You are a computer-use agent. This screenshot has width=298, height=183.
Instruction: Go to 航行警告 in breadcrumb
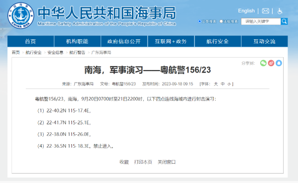coord(77,52)
